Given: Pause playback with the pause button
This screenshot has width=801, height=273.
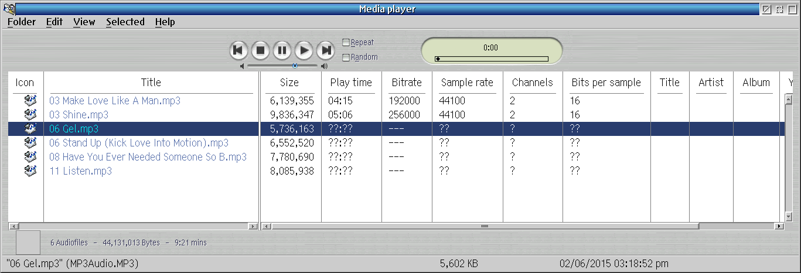Looking at the screenshot, I should (x=282, y=50).
